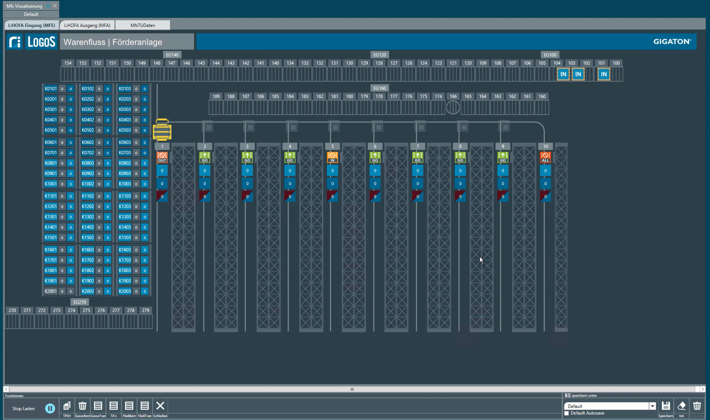Viewport: 710px width, 420px height.
Task: Click the TPEH documents icon
Action: 67,406
